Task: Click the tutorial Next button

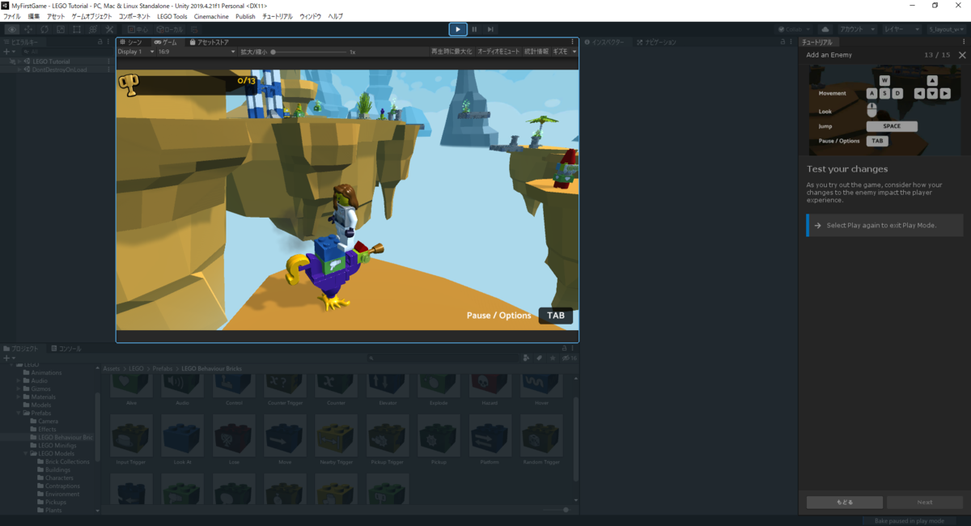Action: (925, 502)
